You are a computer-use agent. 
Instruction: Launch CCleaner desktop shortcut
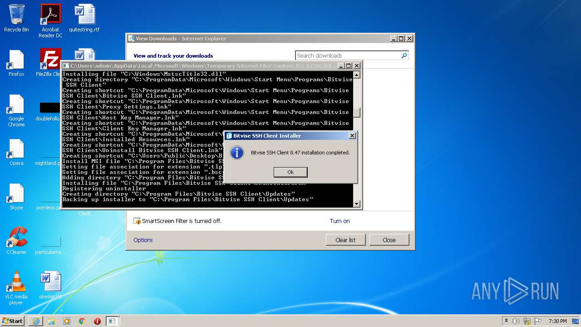(16, 241)
